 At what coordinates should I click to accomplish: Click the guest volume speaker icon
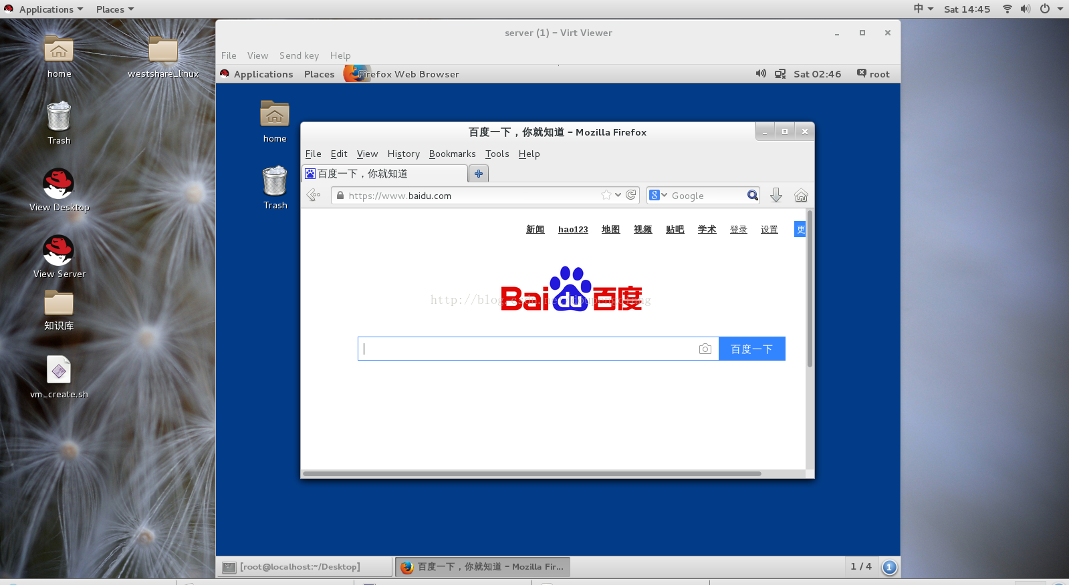click(x=761, y=73)
